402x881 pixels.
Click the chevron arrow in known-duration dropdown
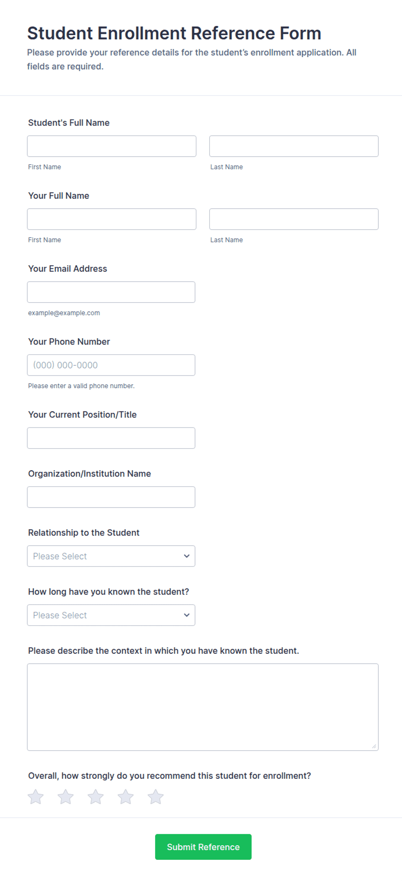click(187, 615)
